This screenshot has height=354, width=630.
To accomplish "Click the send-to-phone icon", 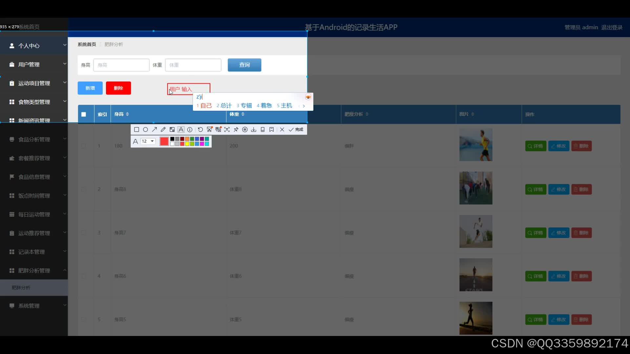I will 262,129.
